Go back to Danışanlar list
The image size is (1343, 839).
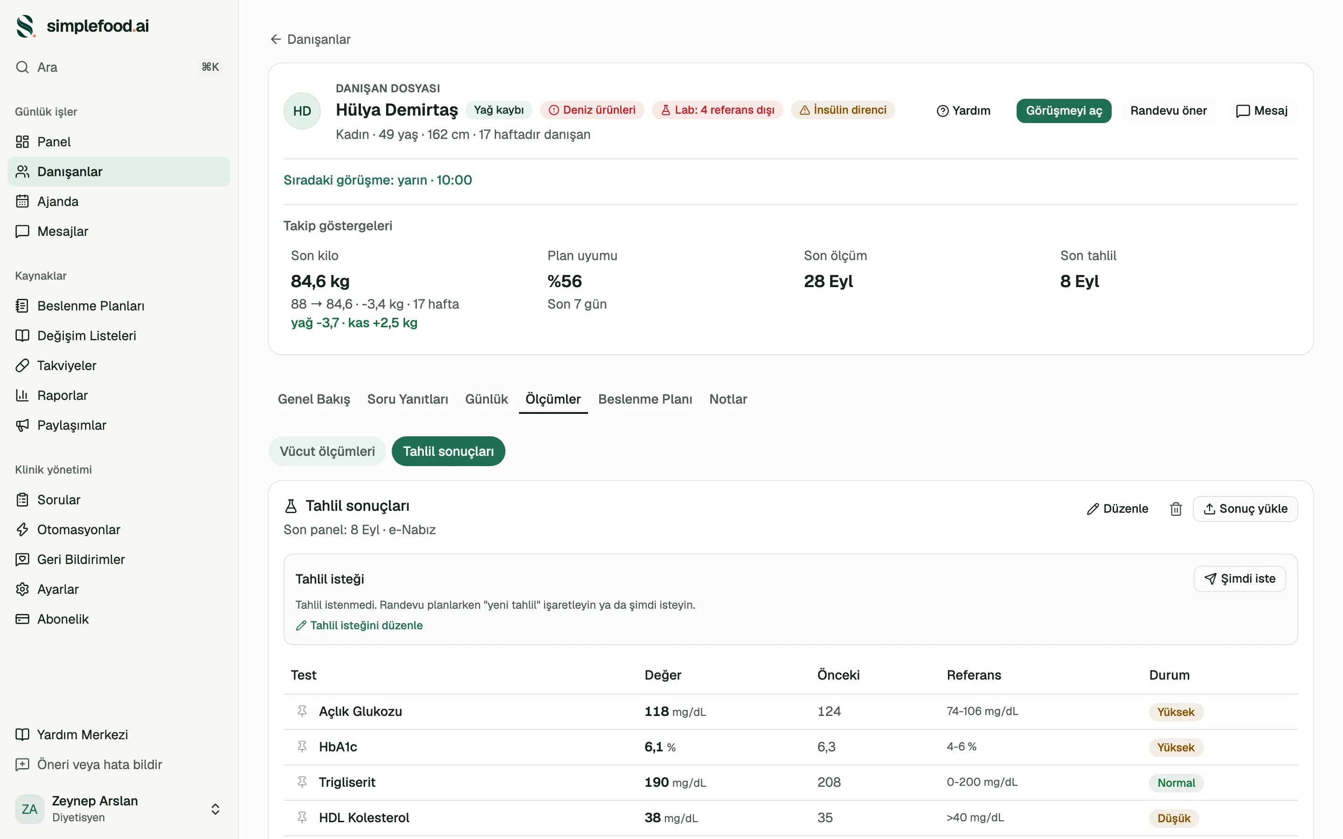(310, 40)
